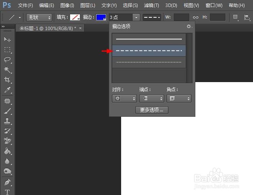
Task: Select the Spot Healing Brush tool
Action: (7, 101)
